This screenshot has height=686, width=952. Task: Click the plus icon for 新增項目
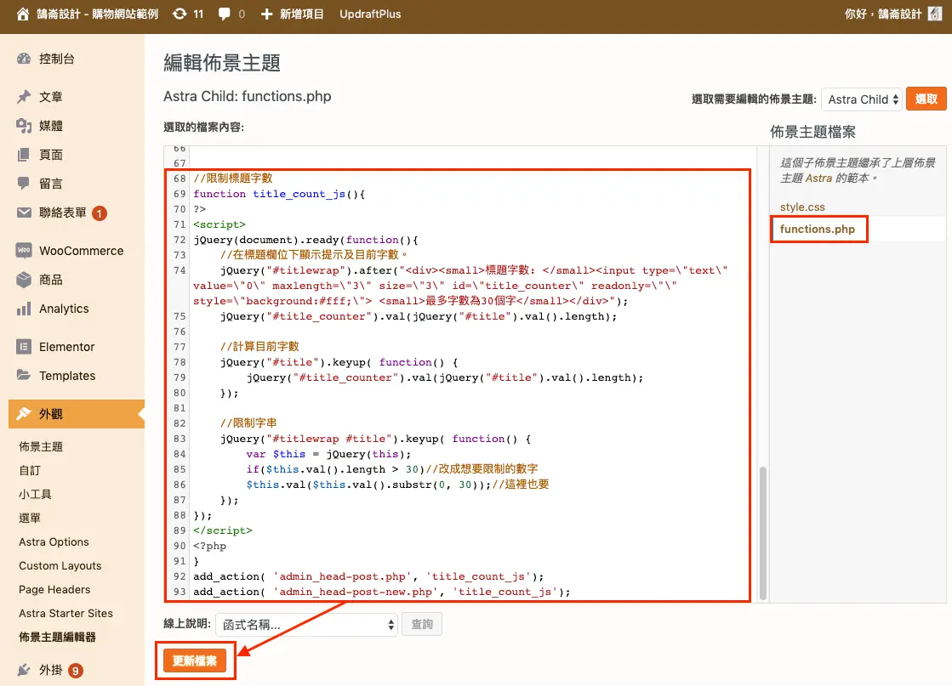coord(266,14)
